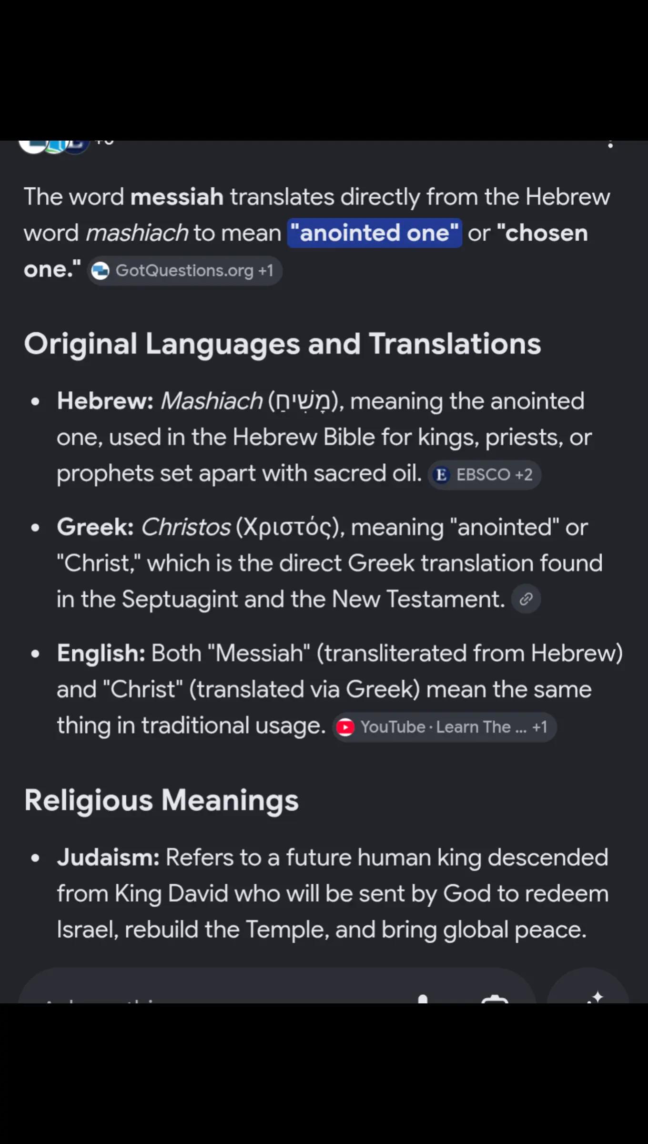Click the highlighted "anointed one" phrase

[375, 233]
